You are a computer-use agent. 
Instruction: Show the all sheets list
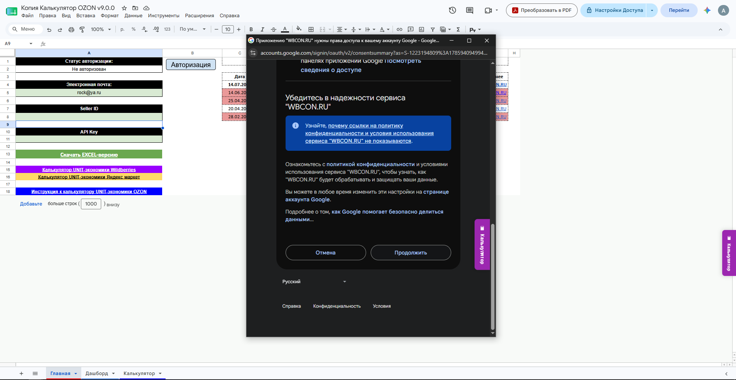click(35, 373)
